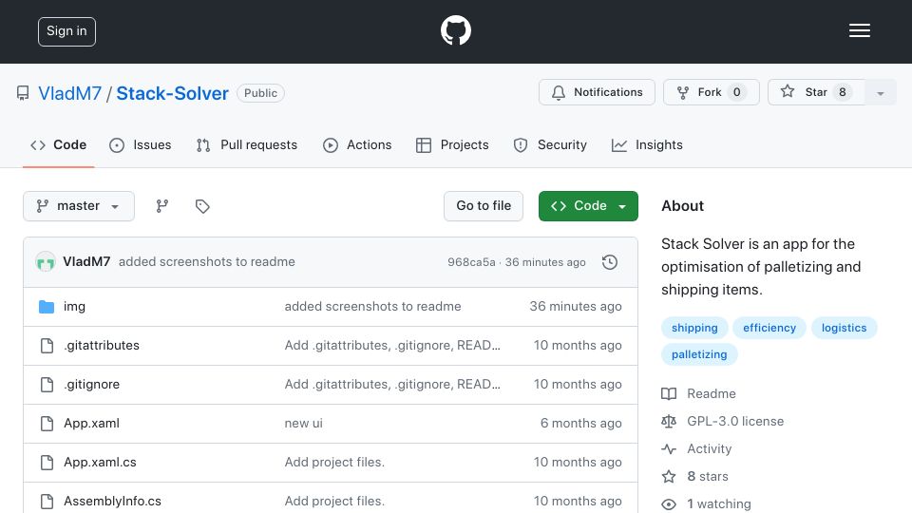The width and height of the screenshot is (912, 513).
Task: Open 'new ui' commit message
Action: point(304,424)
